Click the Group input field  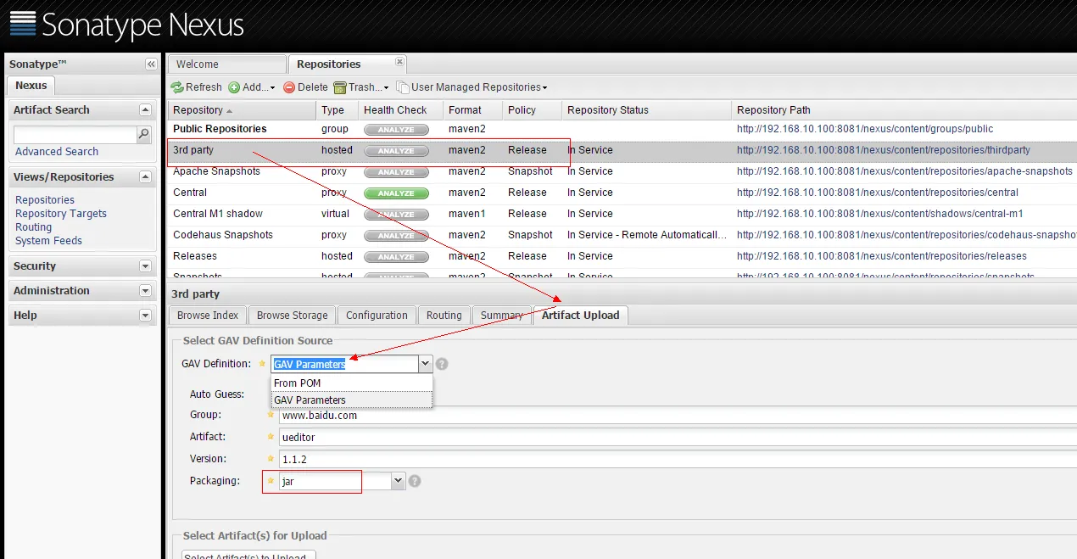(x=678, y=416)
